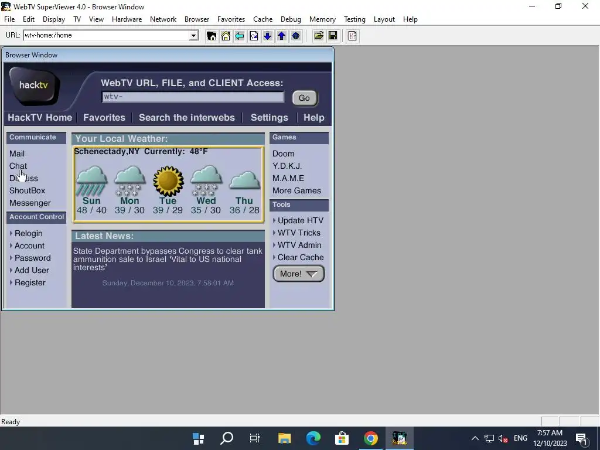
Task: Click the network tray icon
Action: pos(489,438)
